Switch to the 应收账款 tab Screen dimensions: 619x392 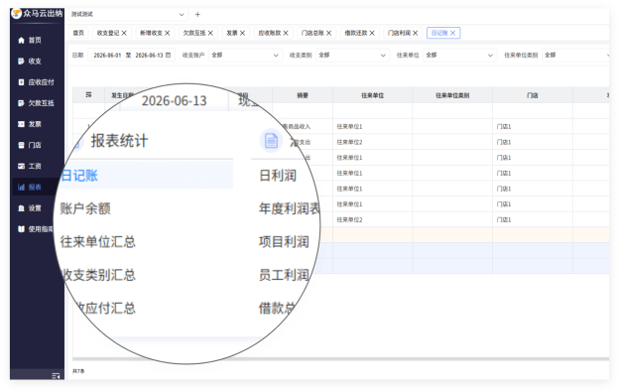click(269, 33)
